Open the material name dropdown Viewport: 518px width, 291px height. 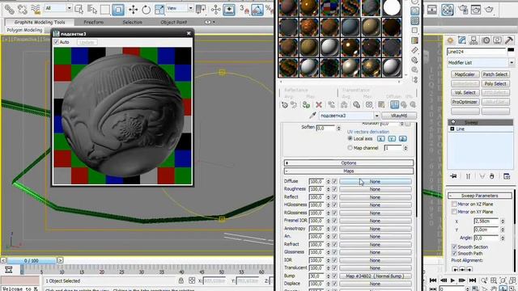coord(376,116)
